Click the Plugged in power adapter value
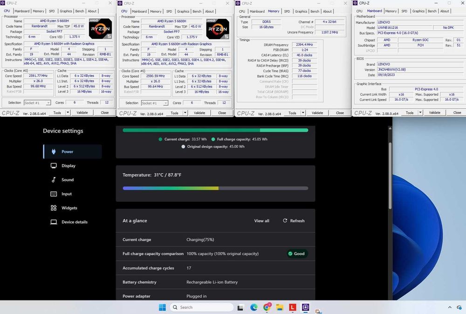466x314 pixels. tap(197, 296)
